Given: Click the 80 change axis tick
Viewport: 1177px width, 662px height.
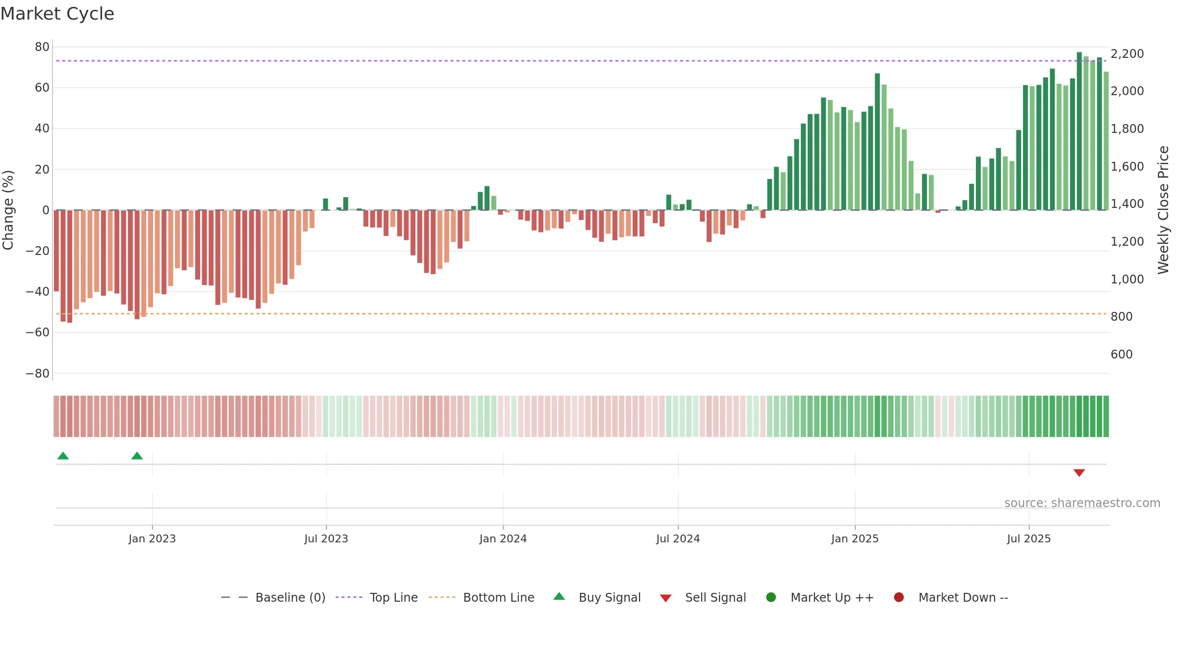Looking at the screenshot, I should click(42, 47).
